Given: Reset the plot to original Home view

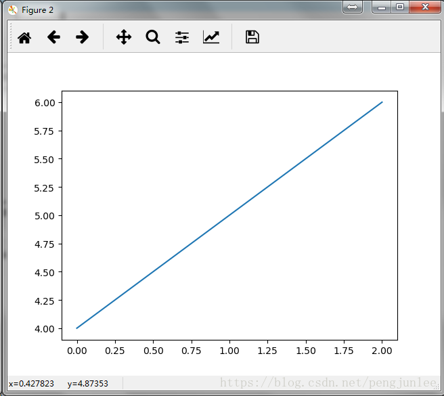Looking at the screenshot, I should [24, 37].
